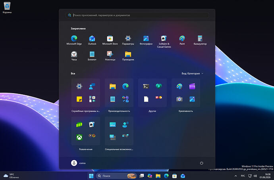Image resolution: width=274 pixels, height=180 pixels.
Task: Open Microsoft Store from the taskbar
Action: 174,176
